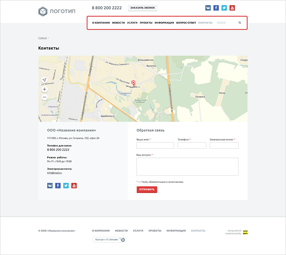This screenshot has width=286, height=255.
Task: Open the Facebook icon in the header
Action: click(216, 8)
